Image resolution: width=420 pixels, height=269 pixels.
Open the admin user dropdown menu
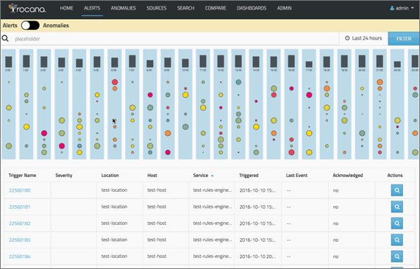402,8
